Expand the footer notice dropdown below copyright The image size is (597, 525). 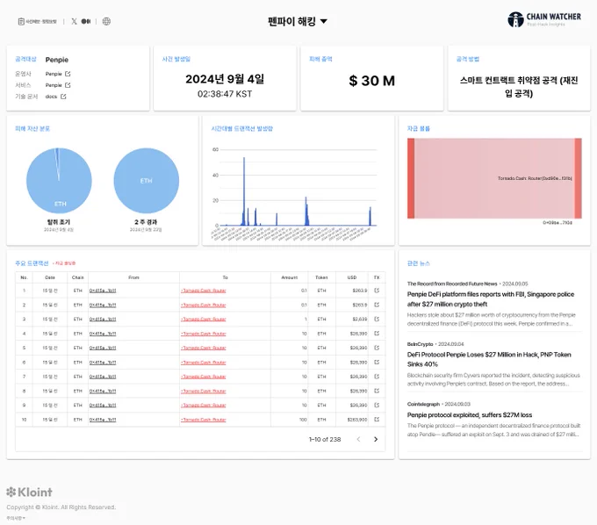coord(16,518)
